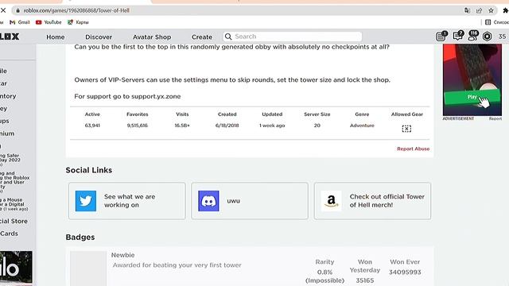Open the Gmail bookmark

click(20, 22)
